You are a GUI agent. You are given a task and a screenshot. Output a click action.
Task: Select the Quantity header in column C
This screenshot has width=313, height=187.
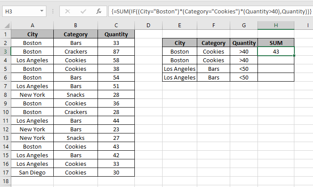(x=116, y=34)
